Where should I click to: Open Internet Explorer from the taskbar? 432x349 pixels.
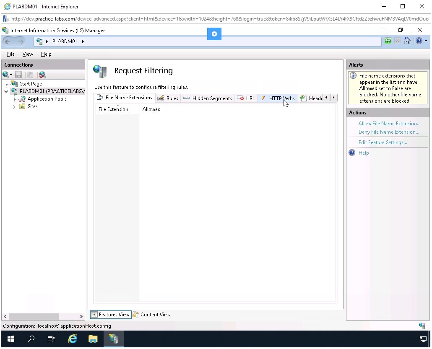point(72,339)
